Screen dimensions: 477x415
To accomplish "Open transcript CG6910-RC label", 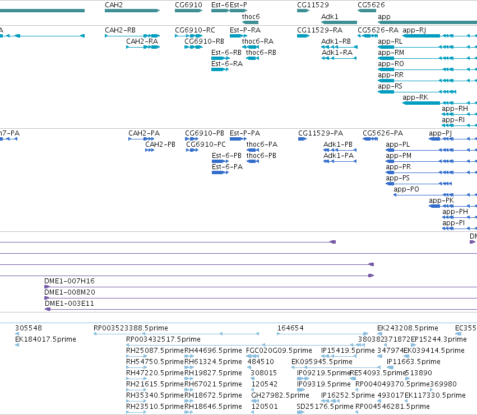I will point(195,30).
